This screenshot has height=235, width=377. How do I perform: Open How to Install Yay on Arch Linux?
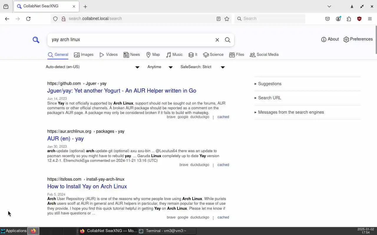click(x=87, y=187)
